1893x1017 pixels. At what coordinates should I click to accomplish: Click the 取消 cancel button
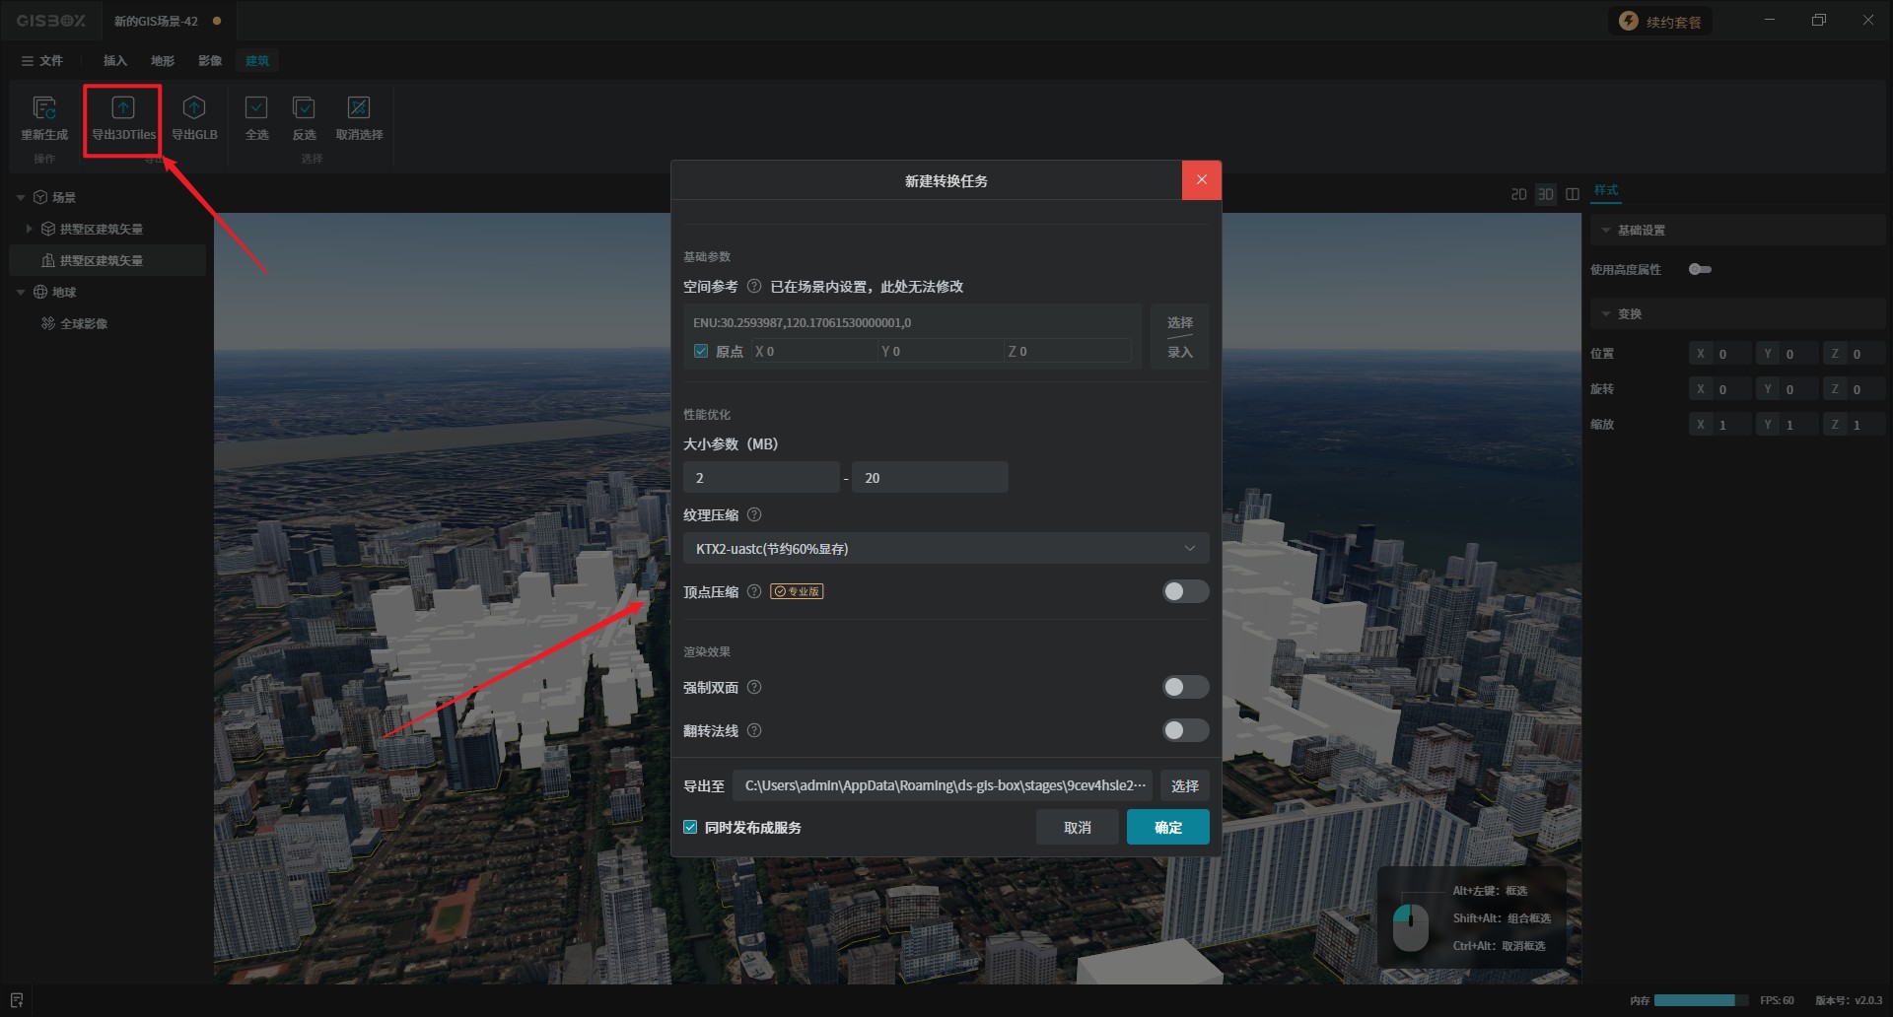(x=1077, y=828)
